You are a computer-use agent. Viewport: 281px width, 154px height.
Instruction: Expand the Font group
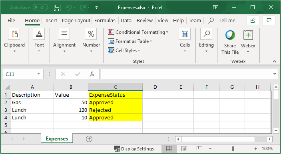click(39, 40)
